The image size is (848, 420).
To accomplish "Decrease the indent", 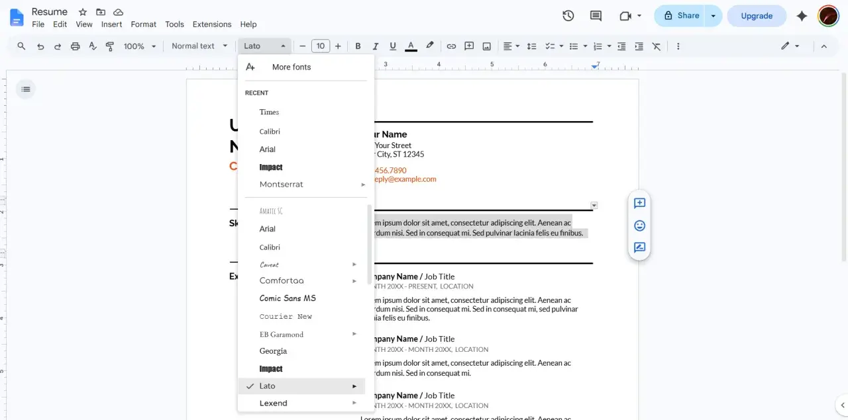I will click(621, 46).
